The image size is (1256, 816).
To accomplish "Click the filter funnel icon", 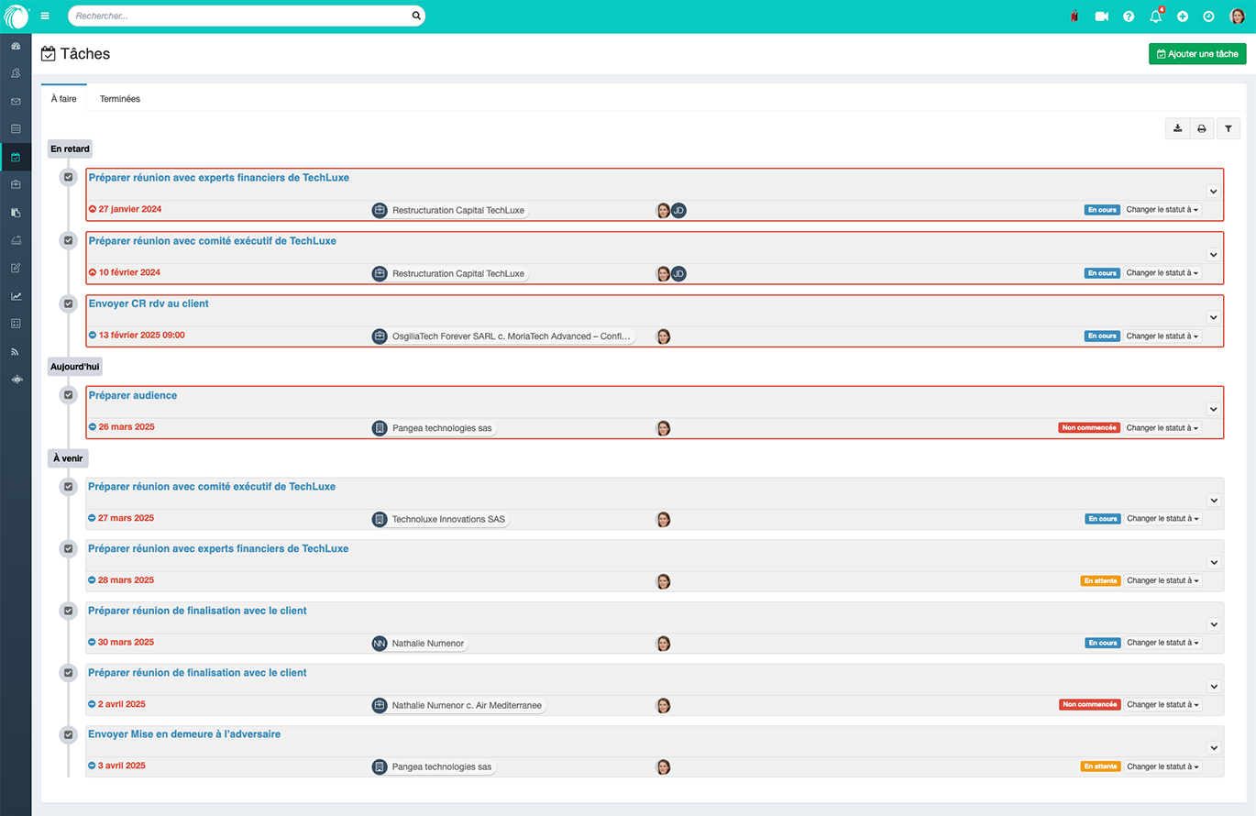I will click(1228, 128).
